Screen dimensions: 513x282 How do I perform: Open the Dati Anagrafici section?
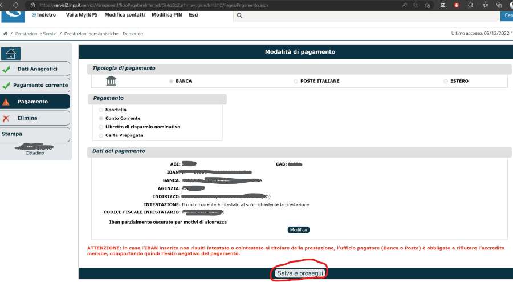tap(37, 69)
